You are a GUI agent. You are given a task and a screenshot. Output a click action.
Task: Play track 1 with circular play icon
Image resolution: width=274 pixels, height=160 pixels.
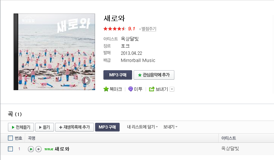coord(31,149)
